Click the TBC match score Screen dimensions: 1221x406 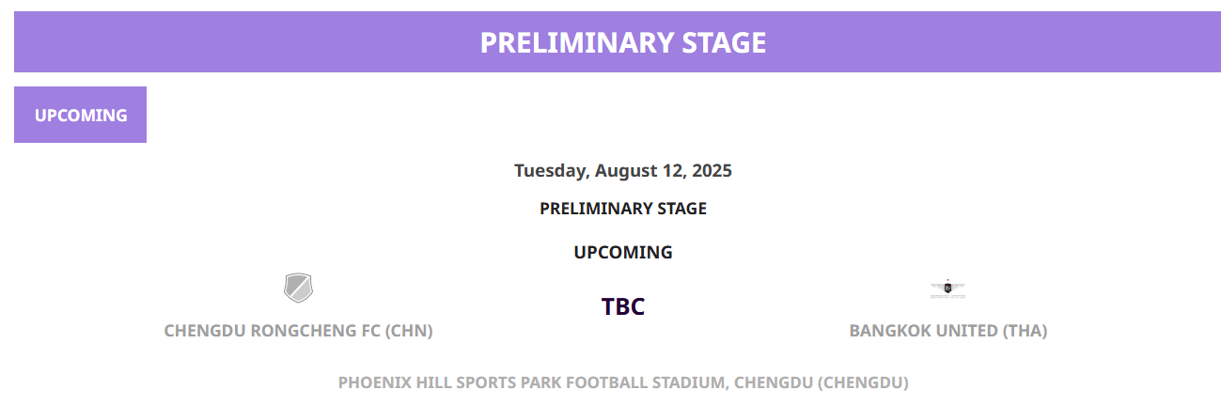point(623,306)
